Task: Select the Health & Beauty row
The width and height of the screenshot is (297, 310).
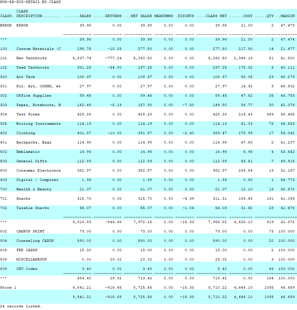Action: [34, 189]
